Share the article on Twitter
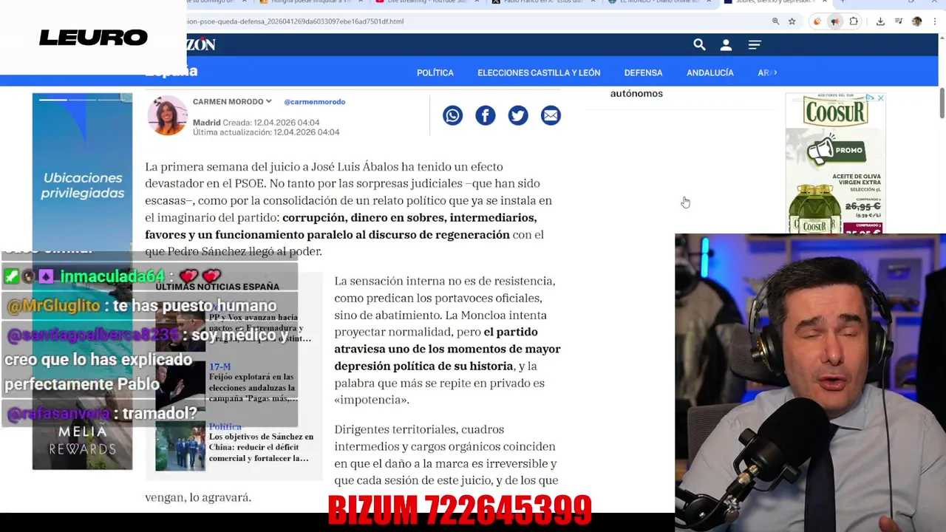 tap(518, 115)
